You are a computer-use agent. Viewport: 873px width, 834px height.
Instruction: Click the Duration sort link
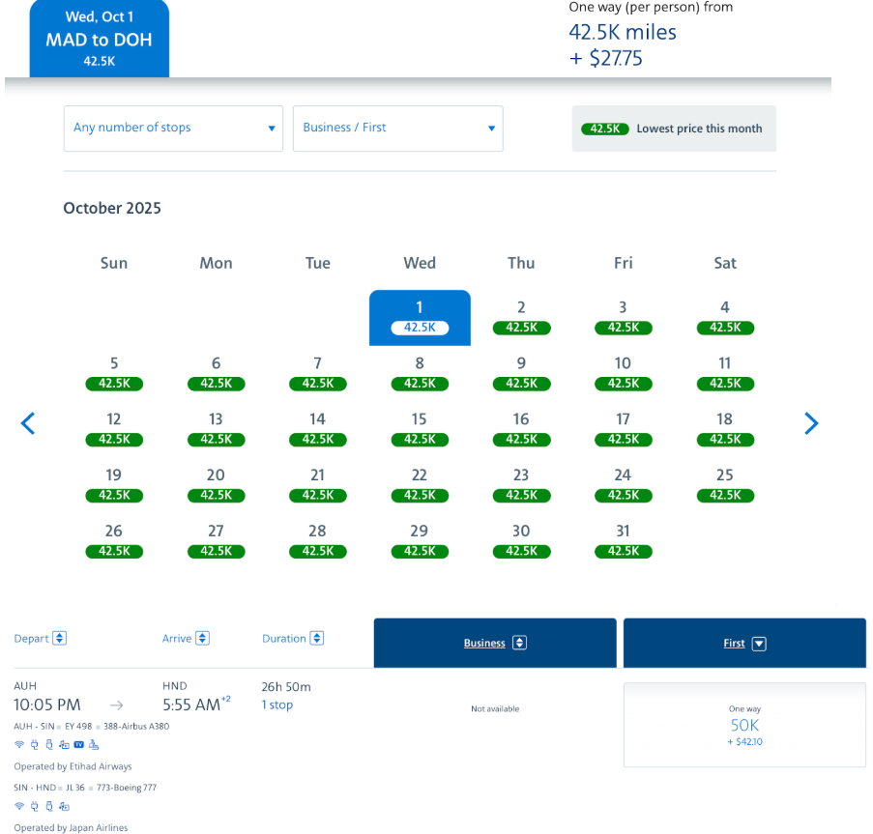[x=284, y=638]
